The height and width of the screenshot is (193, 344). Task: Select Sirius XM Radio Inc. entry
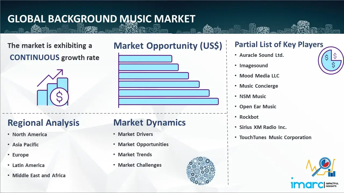click(263, 127)
